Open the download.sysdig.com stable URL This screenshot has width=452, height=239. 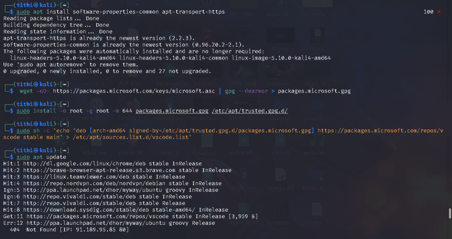[109, 210]
